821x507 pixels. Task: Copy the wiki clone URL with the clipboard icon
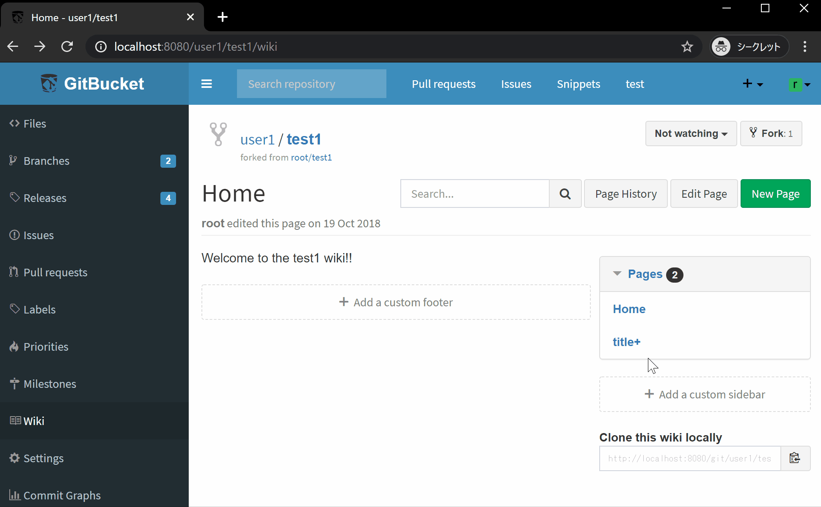pos(795,458)
